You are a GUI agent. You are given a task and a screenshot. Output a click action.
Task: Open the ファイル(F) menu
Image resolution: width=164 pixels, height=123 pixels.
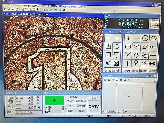pyautogui.click(x=7, y=5)
